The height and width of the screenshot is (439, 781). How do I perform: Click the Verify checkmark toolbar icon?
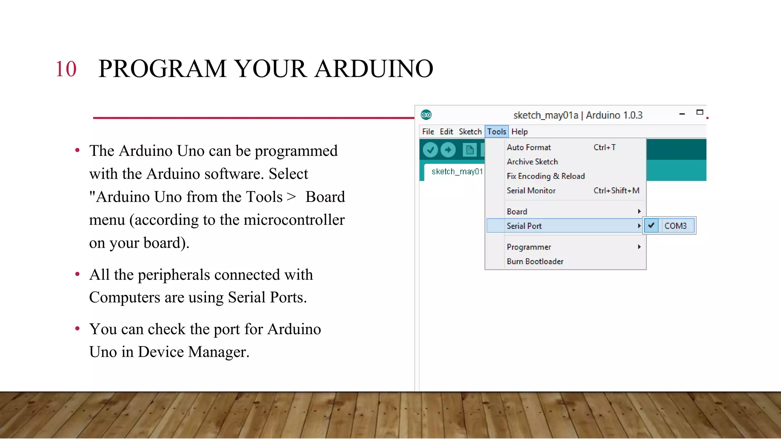click(430, 150)
